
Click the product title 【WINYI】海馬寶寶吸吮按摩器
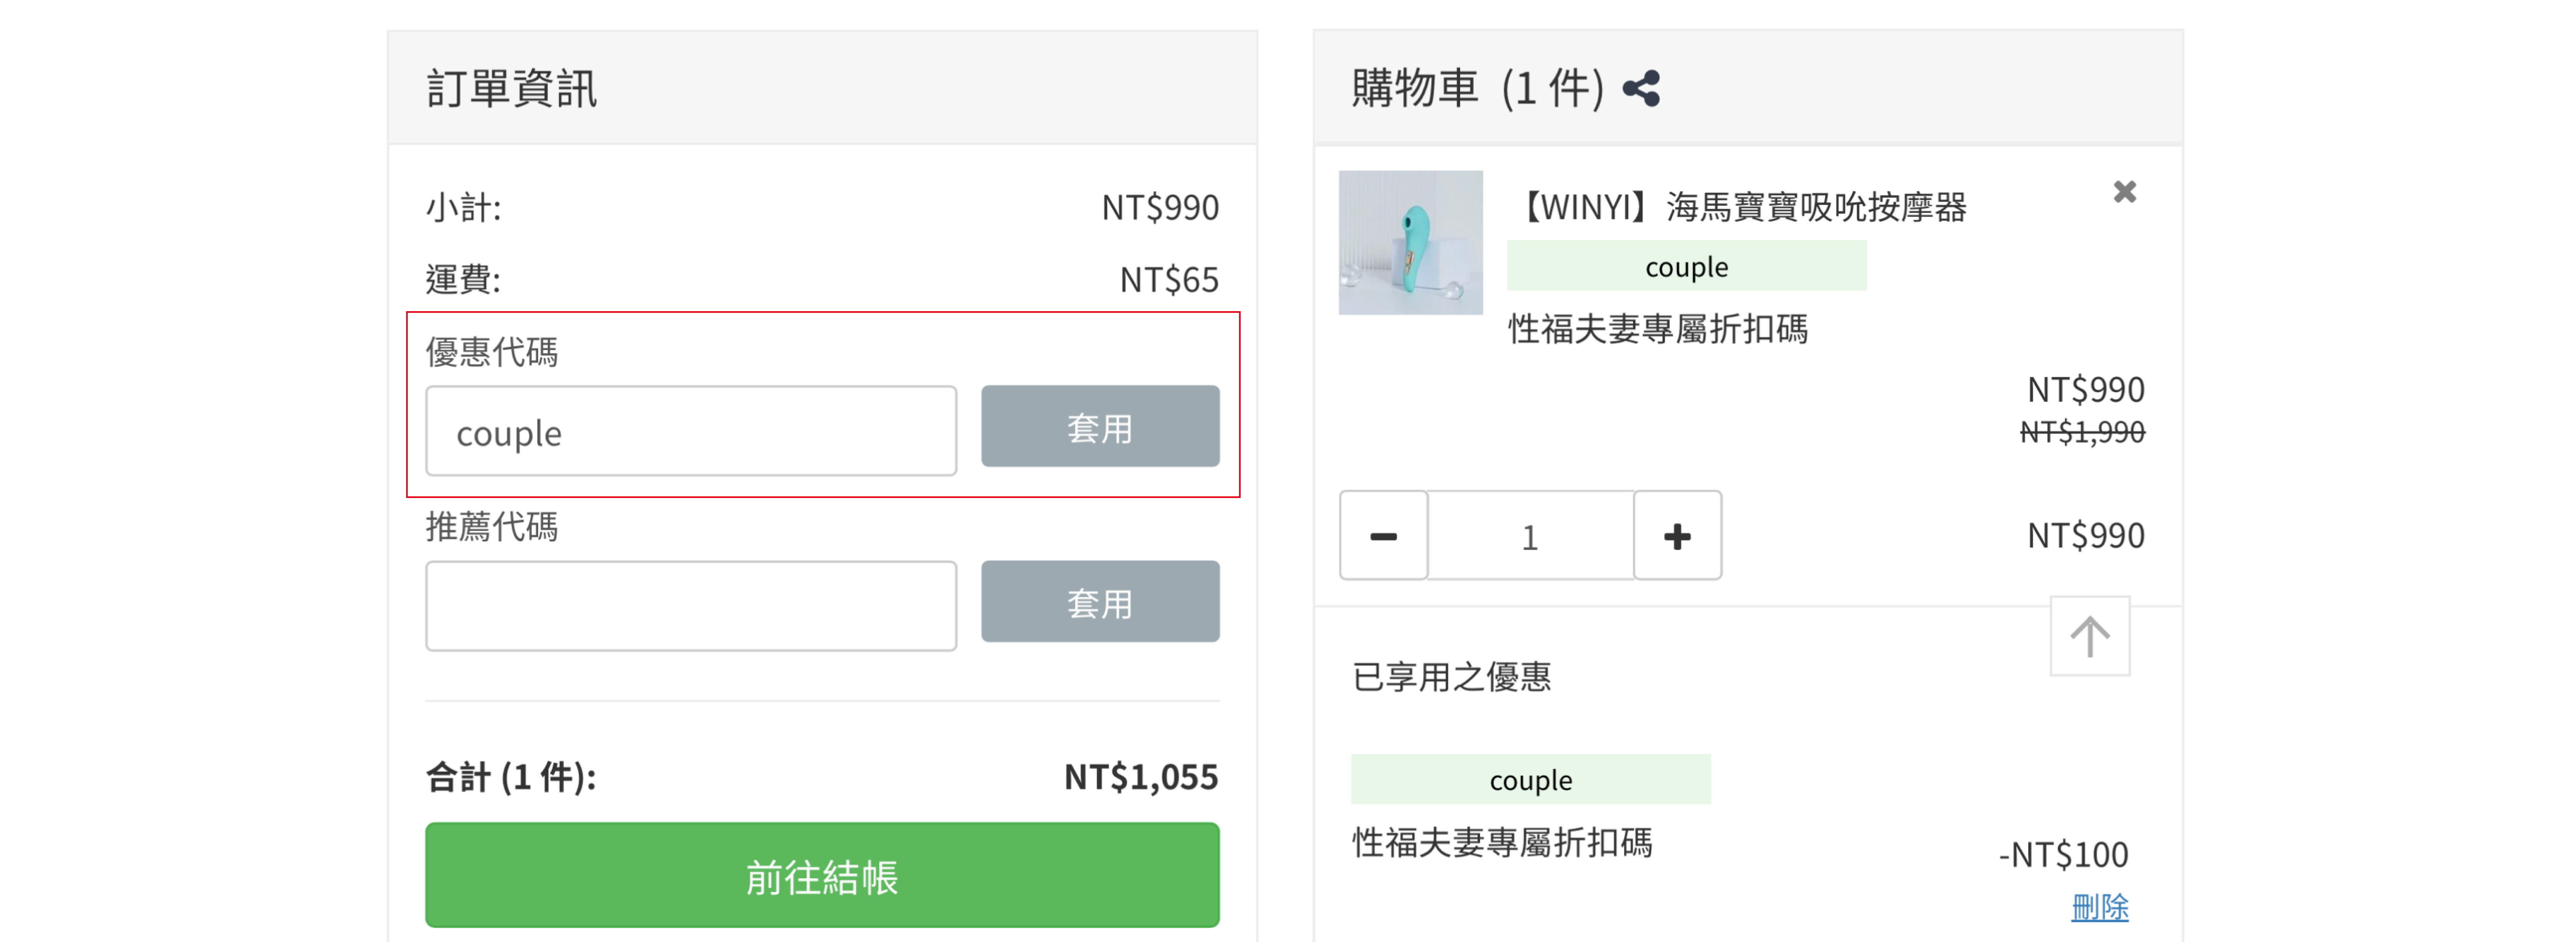1740,207
